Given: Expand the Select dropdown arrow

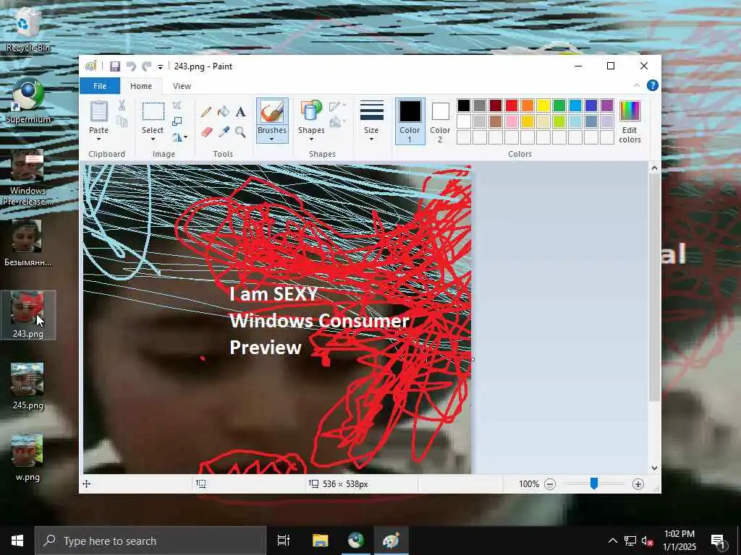Looking at the screenshot, I should [x=153, y=139].
